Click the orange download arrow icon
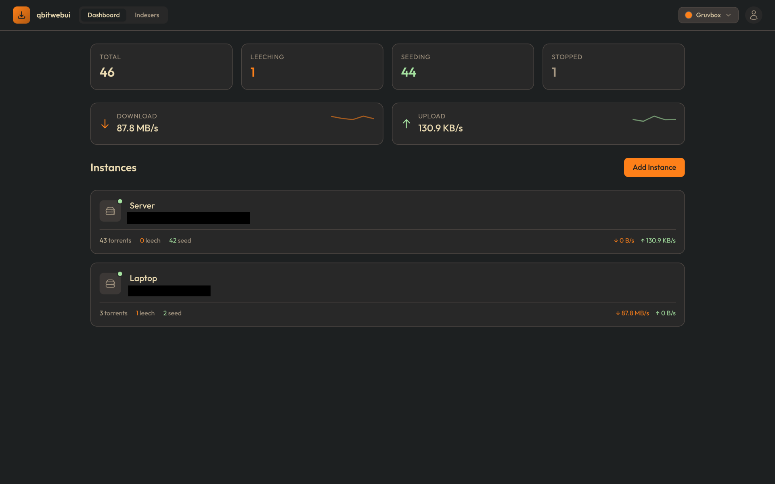This screenshot has width=775, height=484. [105, 124]
